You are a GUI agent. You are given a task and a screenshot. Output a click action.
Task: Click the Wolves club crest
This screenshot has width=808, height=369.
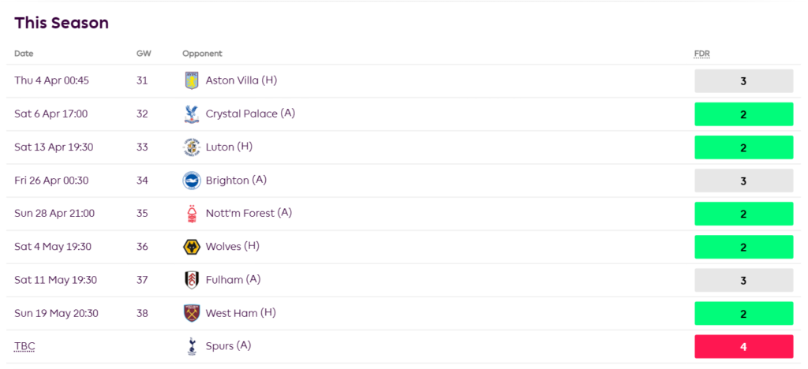(x=192, y=247)
